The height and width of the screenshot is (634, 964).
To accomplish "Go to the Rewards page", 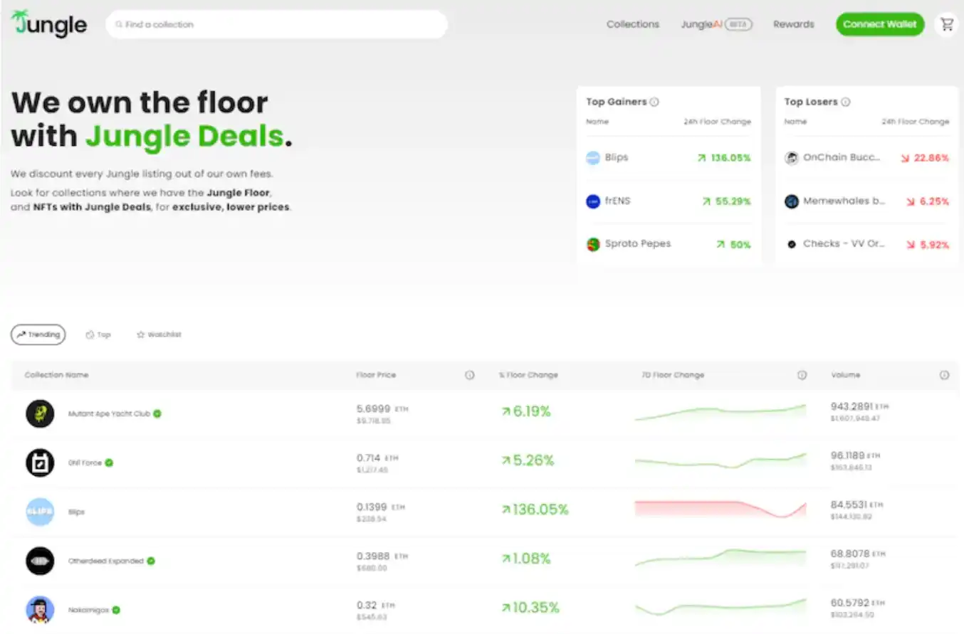I will coord(793,24).
